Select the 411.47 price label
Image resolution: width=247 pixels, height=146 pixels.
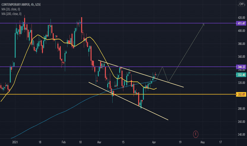pyautogui.click(x=241, y=23)
